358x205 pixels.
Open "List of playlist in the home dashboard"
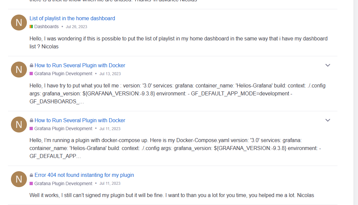point(72,19)
